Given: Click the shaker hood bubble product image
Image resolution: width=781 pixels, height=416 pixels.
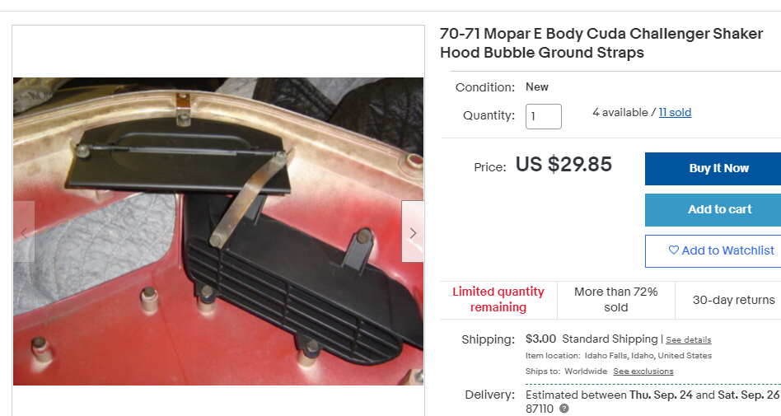Looking at the screenshot, I should coord(218,231).
